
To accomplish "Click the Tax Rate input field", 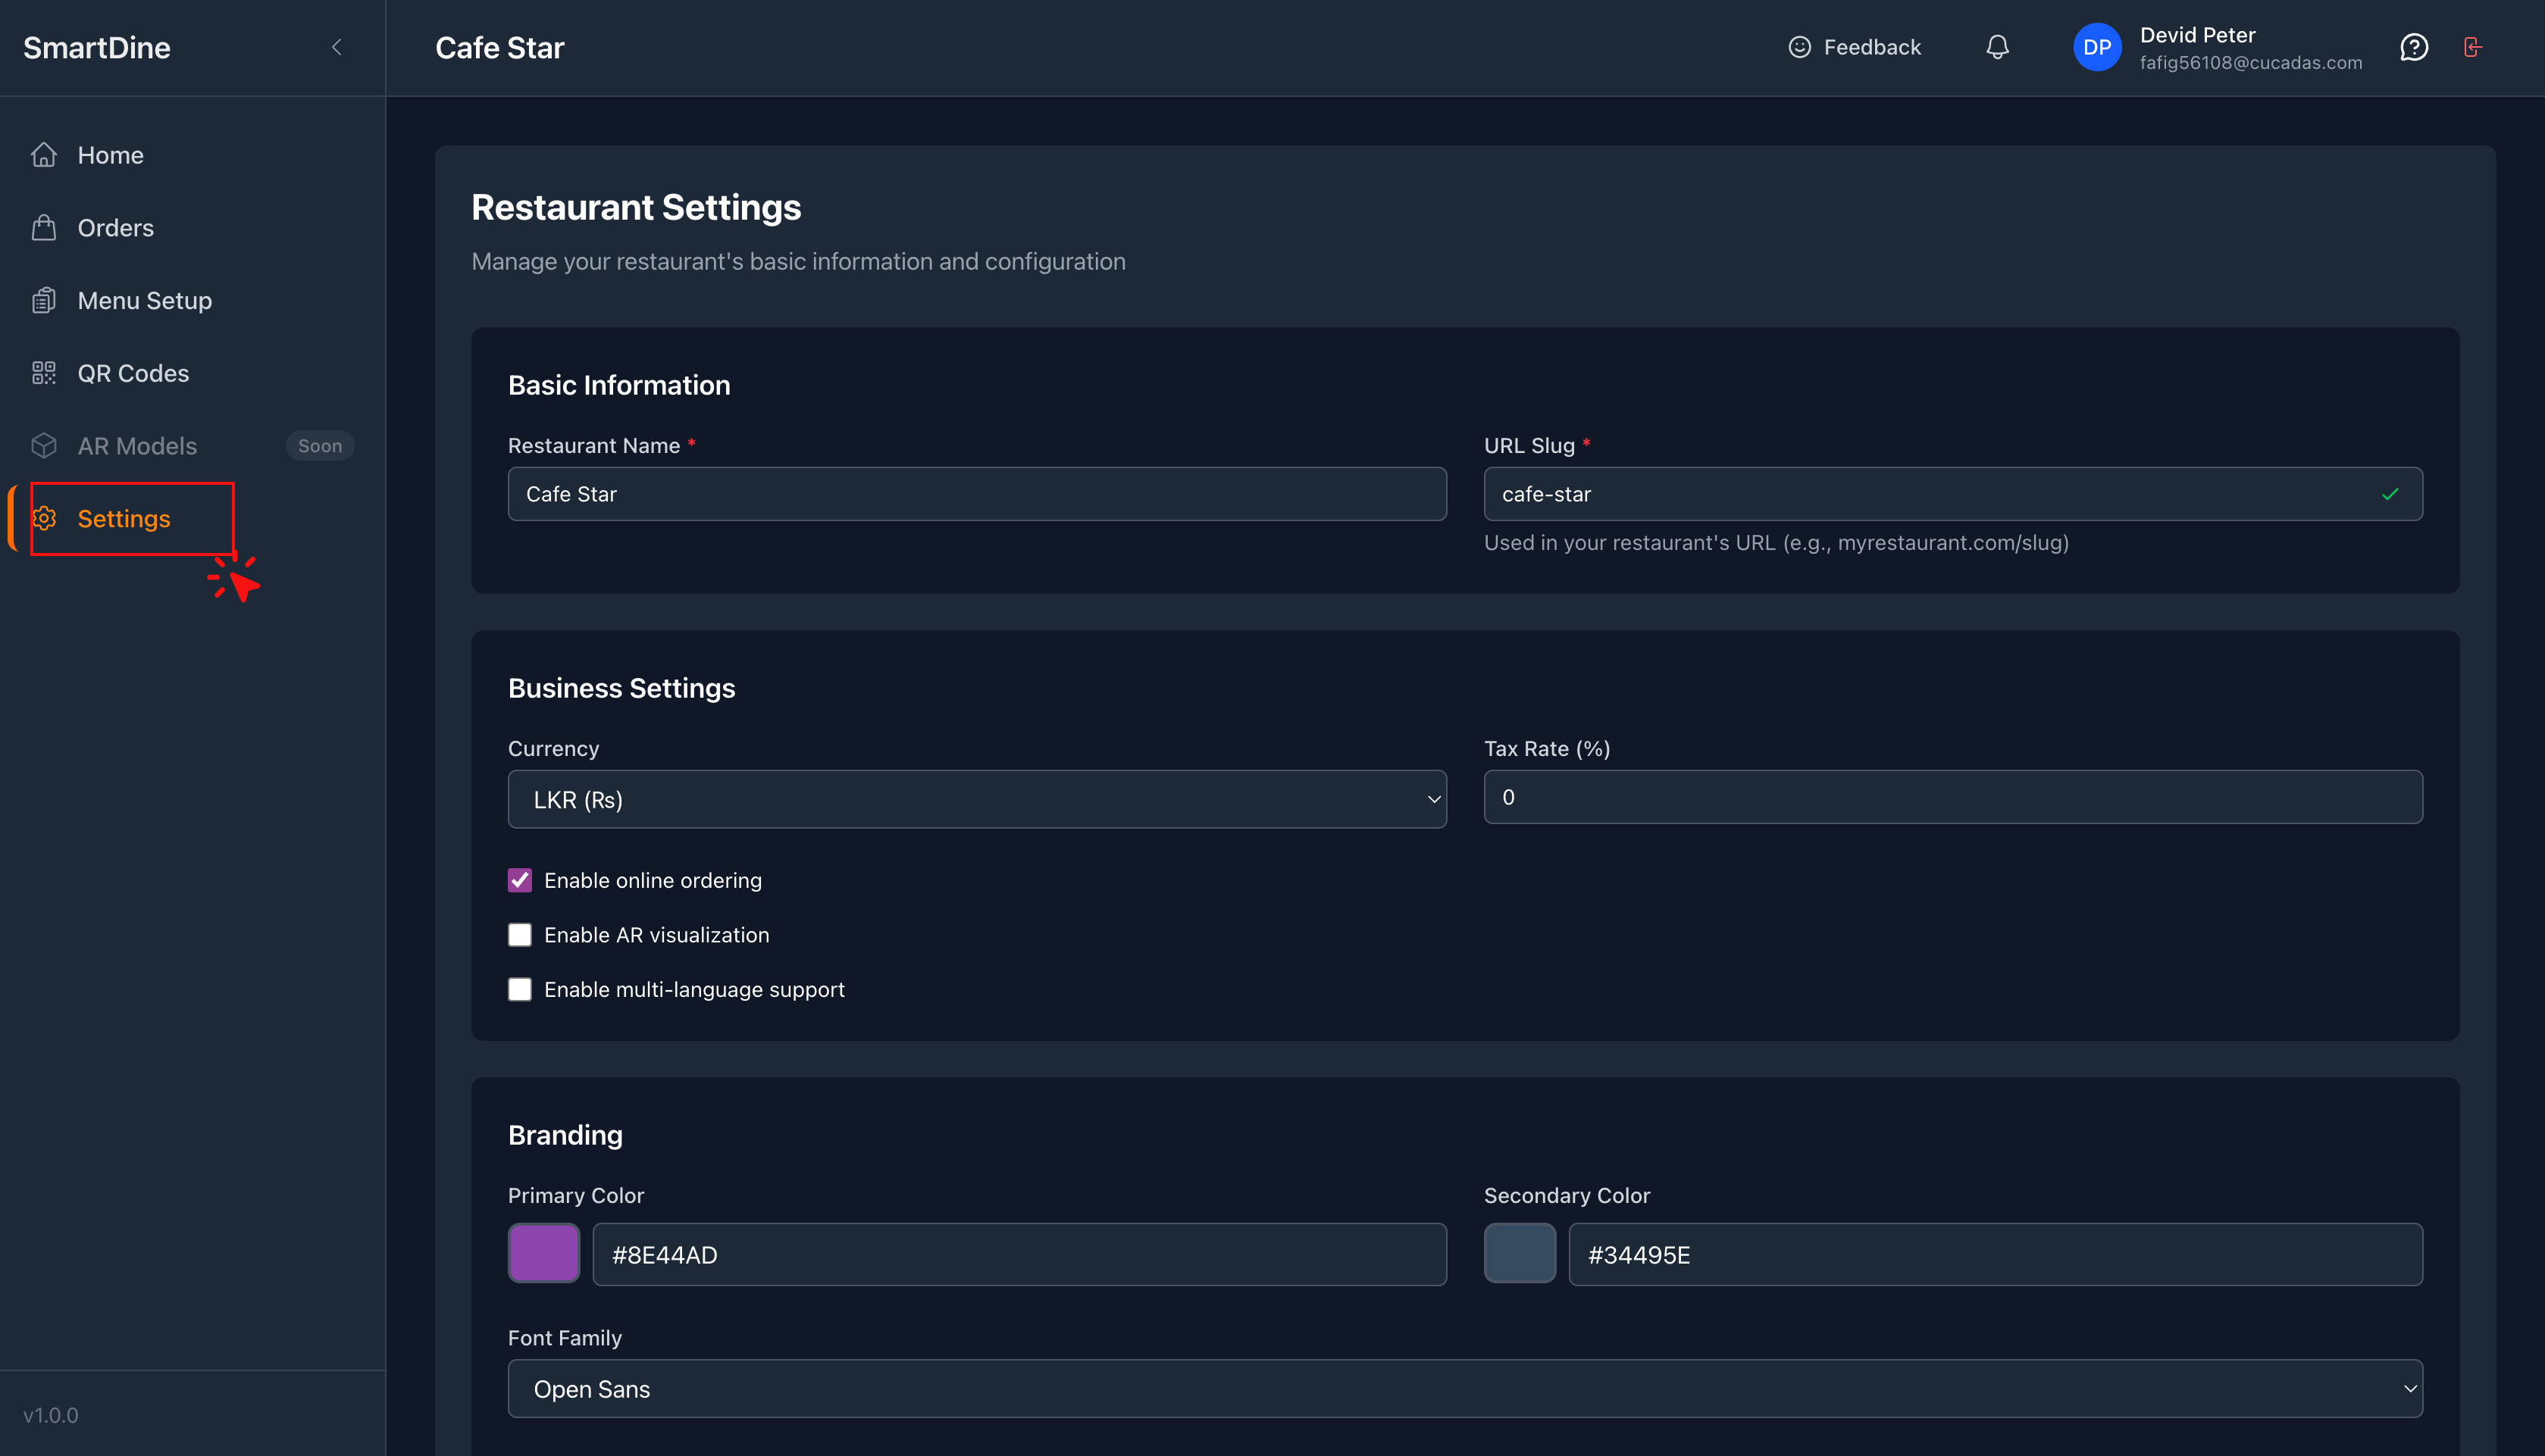I will point(1952,797).
